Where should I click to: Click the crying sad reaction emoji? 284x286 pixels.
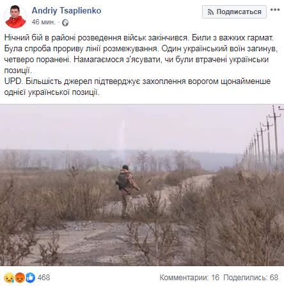9,277
